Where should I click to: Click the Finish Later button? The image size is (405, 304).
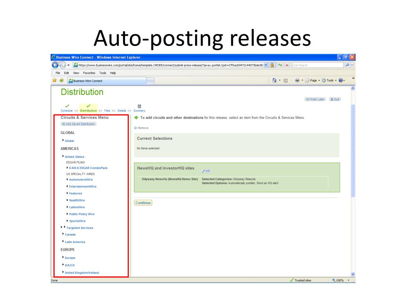tap(315, 99)
